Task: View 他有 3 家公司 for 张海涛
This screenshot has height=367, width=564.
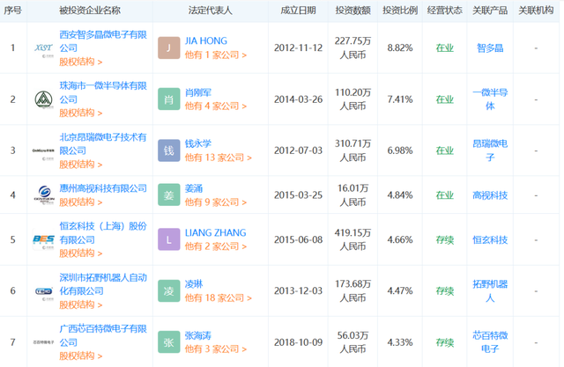Action: point(216,349)
